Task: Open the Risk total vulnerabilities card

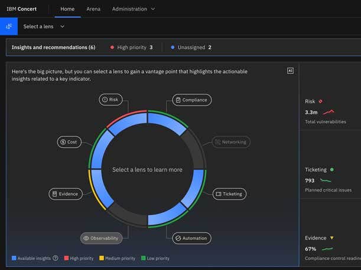Action: (x=329, y=112)
